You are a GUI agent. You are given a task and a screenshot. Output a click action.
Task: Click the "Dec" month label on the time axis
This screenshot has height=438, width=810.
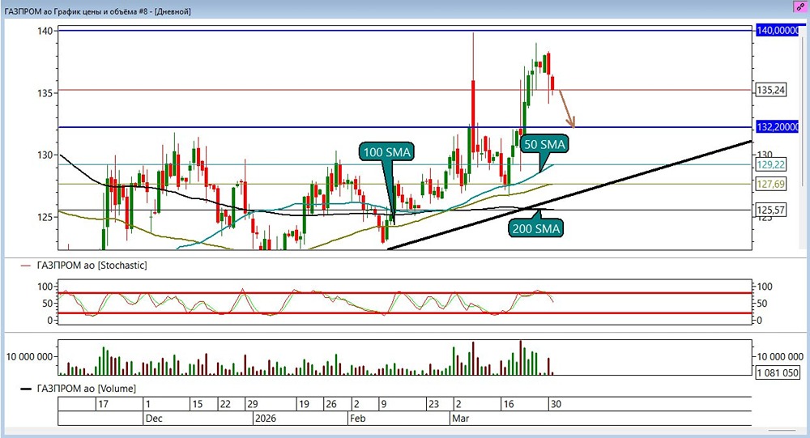point(154,419)
